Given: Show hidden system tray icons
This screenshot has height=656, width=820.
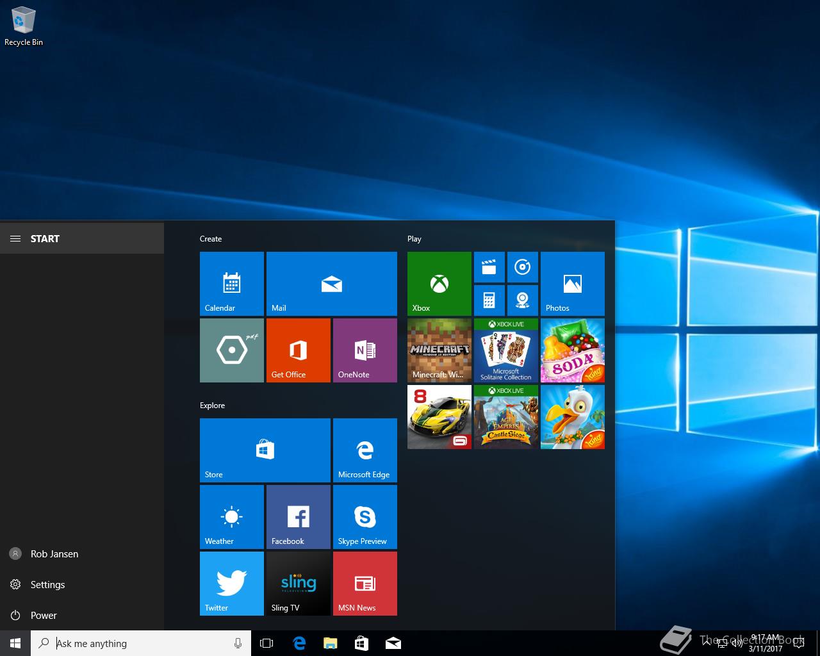Looking at the screenshot, I should point(707,643).
